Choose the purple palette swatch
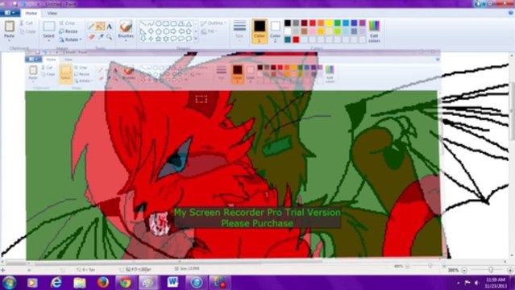 [x=363, y=23]
